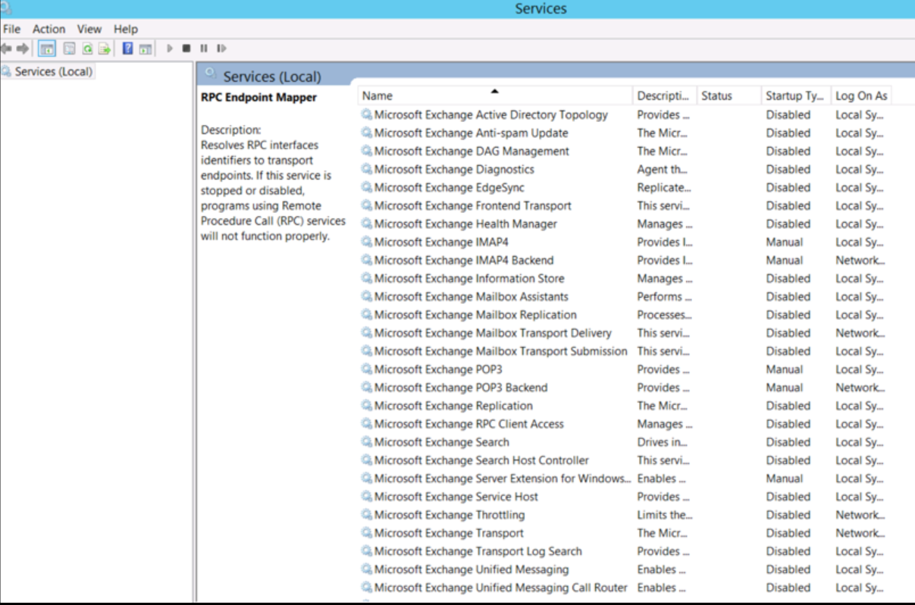Sort by the Startup Type column header
This screenshot has height=605, width=915.
tap(796, 96)
